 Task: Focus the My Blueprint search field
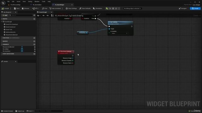21,15
